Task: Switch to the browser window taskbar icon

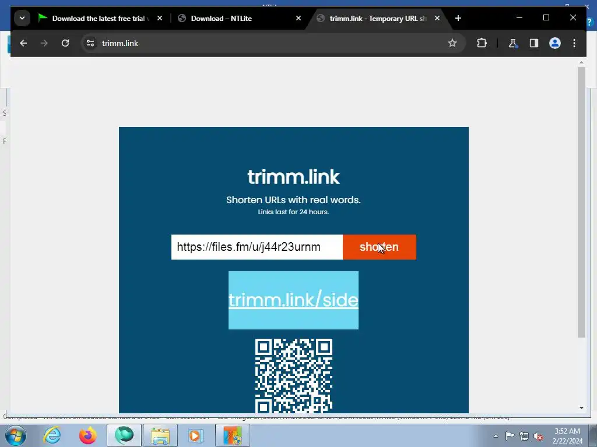Action: tap(124, 435)
